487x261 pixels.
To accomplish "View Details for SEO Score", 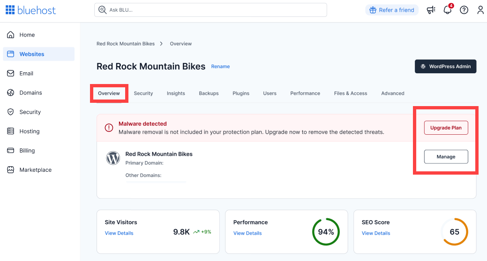I will tap(376, 233).
